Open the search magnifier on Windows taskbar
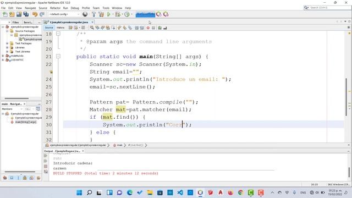This screenshot has height=198, width=352. 89,193
